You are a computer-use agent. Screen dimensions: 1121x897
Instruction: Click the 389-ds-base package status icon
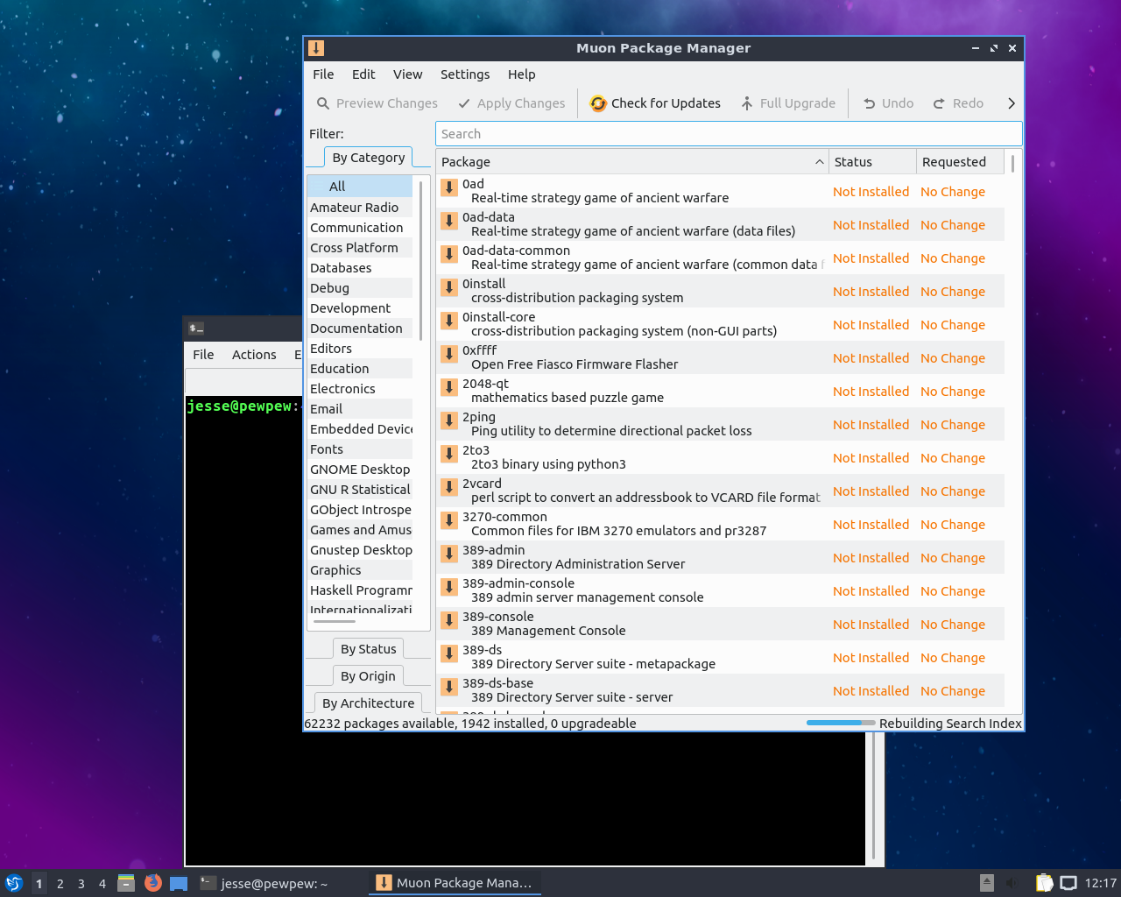(449, 686)
